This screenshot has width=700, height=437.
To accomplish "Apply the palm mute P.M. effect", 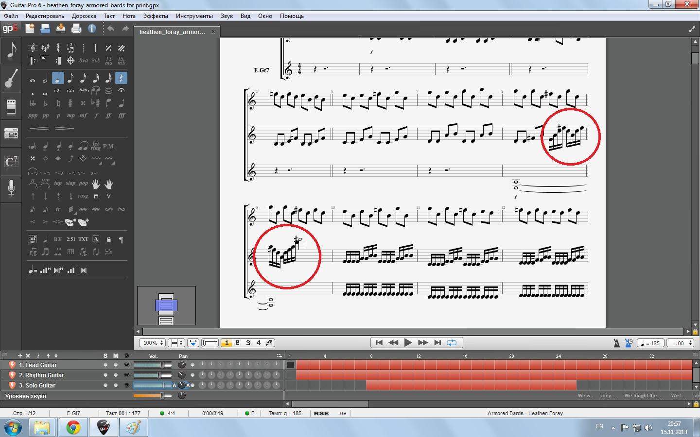I will tap(108, 146).
